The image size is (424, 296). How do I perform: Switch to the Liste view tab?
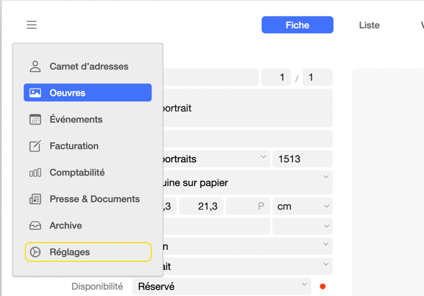(x=369, y=25)
